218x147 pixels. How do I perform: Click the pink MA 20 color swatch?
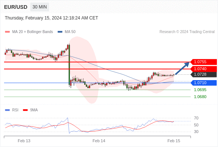pyautogui.click(x=7, y=32)
